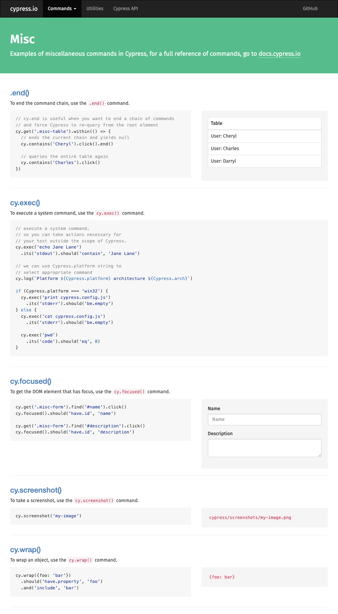Open the cy.screenshot() heading link

[36, 490]
